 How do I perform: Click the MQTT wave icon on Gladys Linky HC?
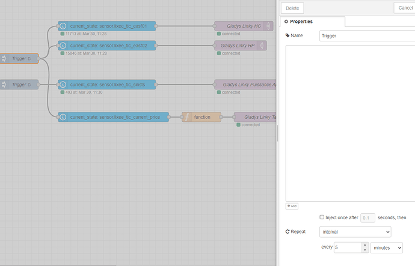[268, 26]
